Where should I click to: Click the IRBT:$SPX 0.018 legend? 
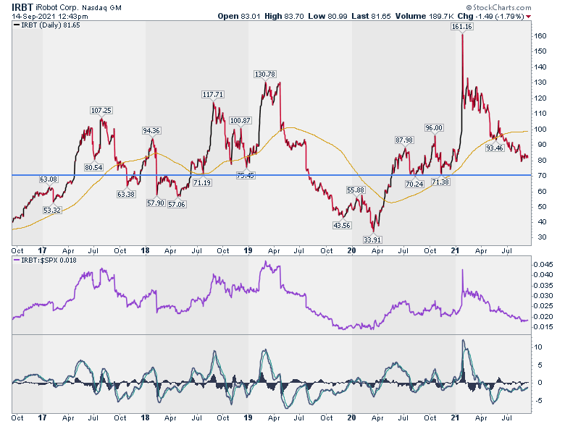pyautogui.click(x=45, y=260)
